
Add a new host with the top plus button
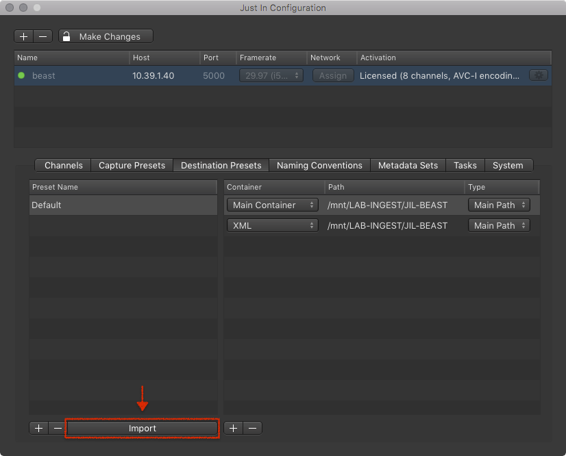pos(24,36)
